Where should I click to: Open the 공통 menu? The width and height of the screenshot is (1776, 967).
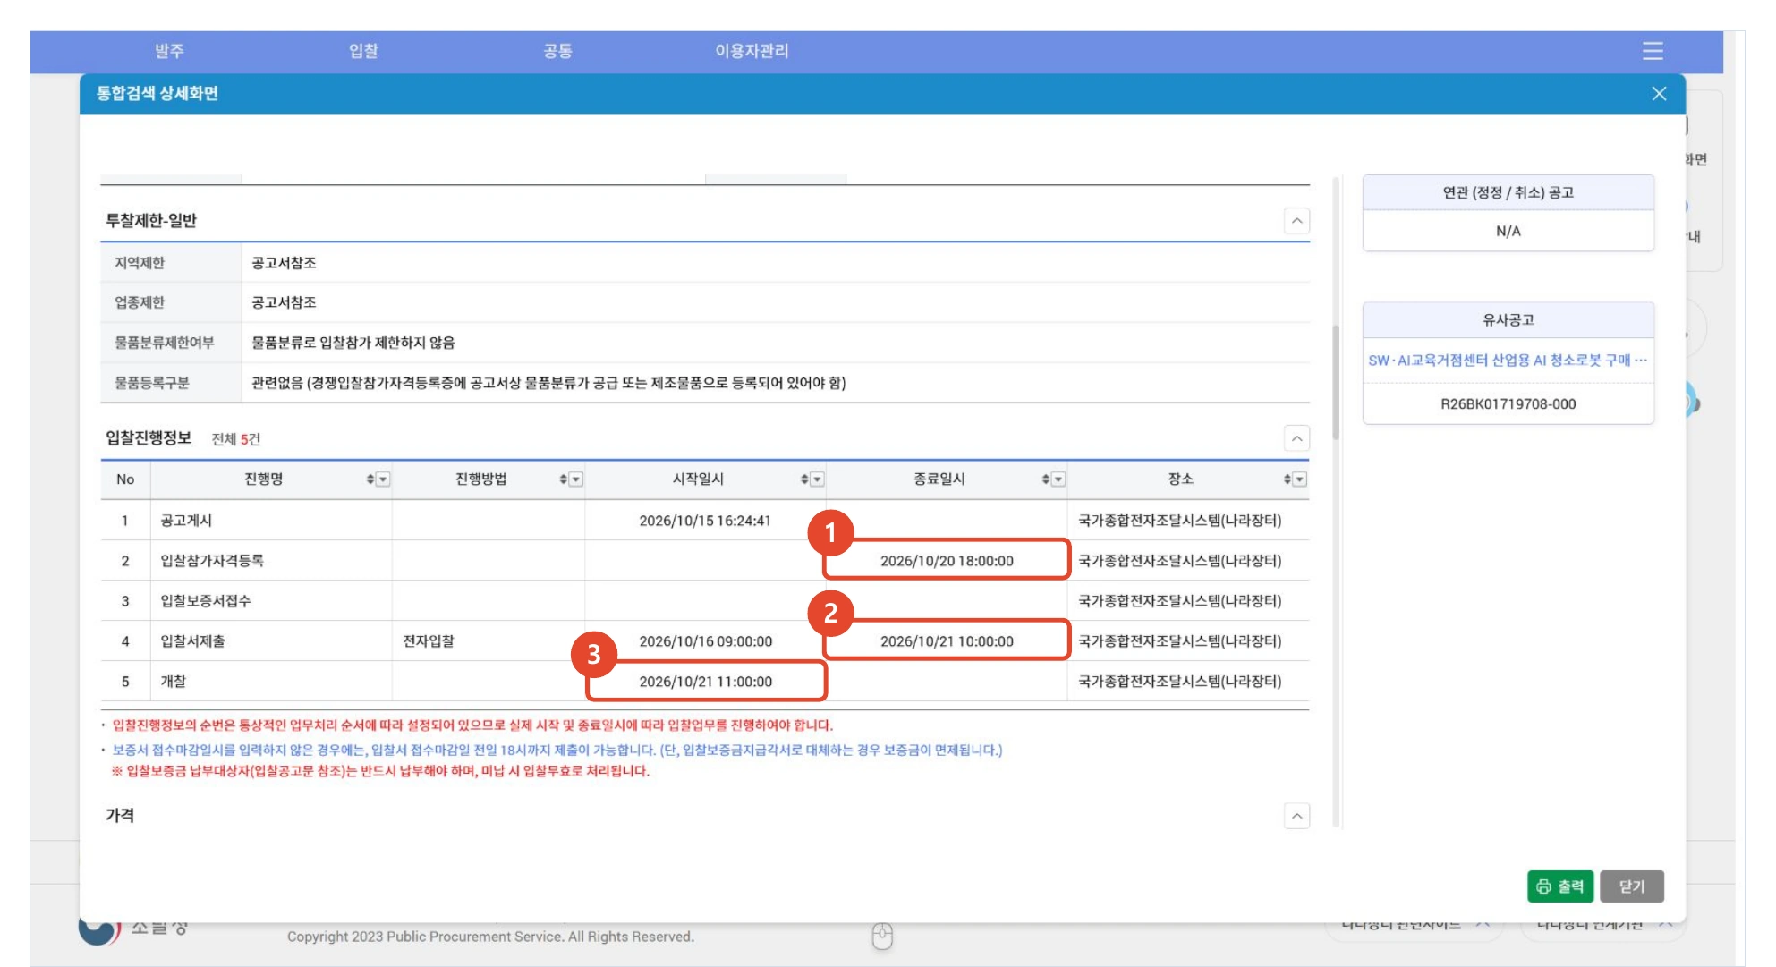[557, 51]
